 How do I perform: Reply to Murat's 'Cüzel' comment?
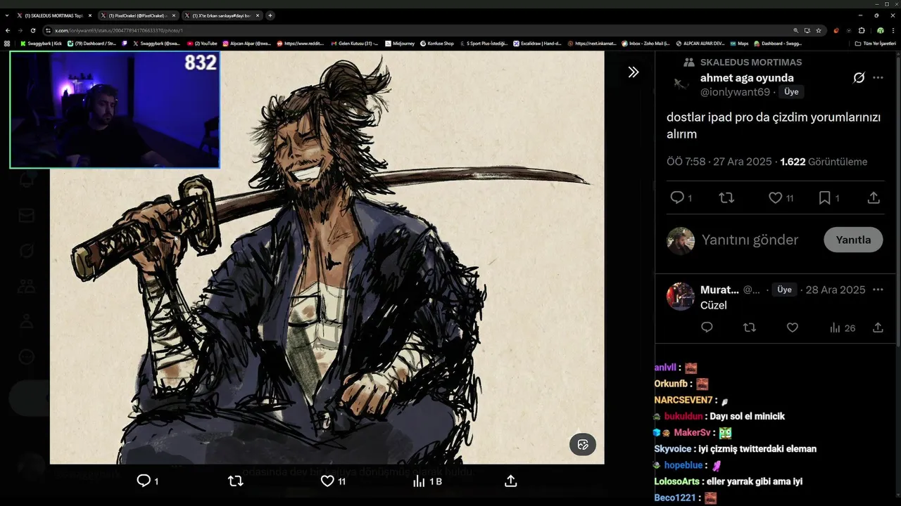[707, 327]
